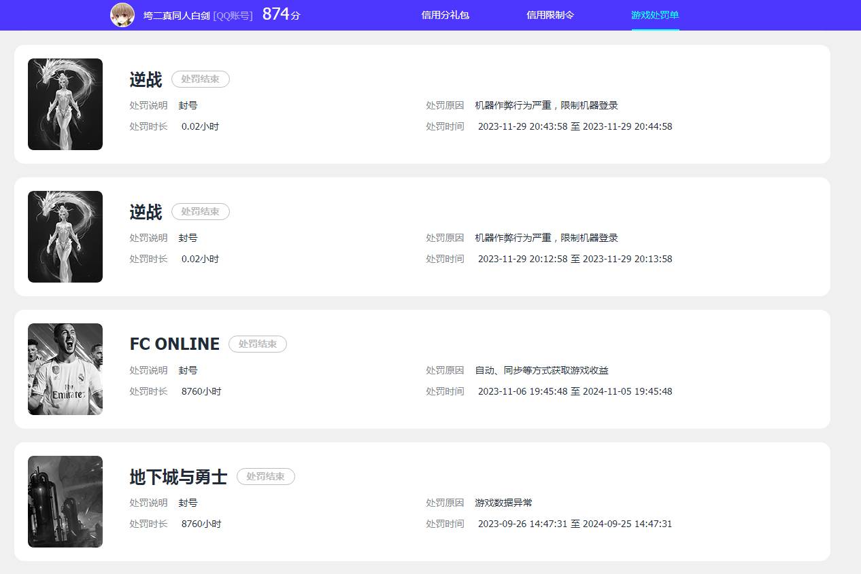Click the 游戏数据异常 punishment reason text
861x574 pixels.
click(504, 503)
